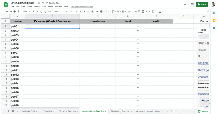Open the comment history icon
Viewport: 219px width, 114px height.
tap(192, 4)
